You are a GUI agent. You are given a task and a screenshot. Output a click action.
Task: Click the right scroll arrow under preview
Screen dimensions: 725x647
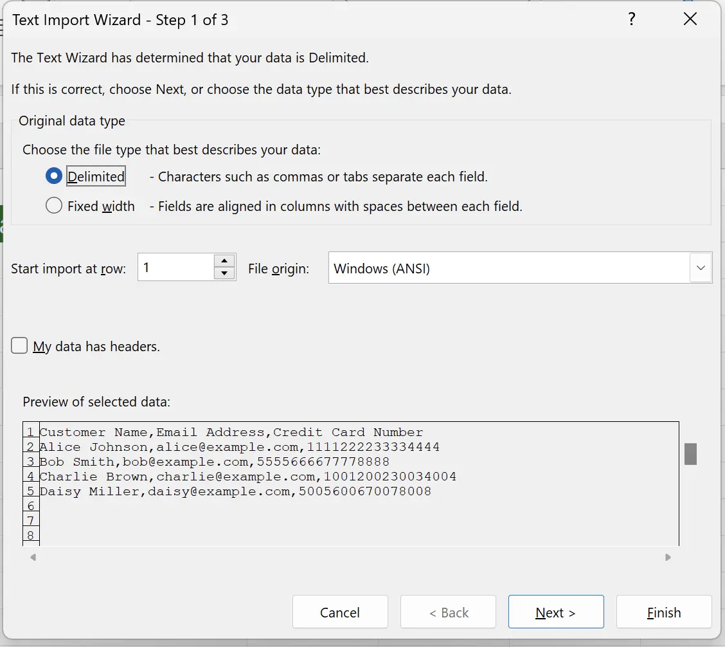pyautogui.click(x=668, y=557)
